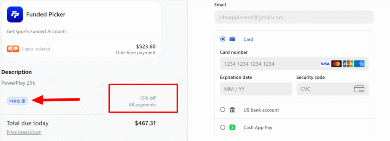Click the Description heading
This screenshot has width=390, height=141.
(16, 72)
